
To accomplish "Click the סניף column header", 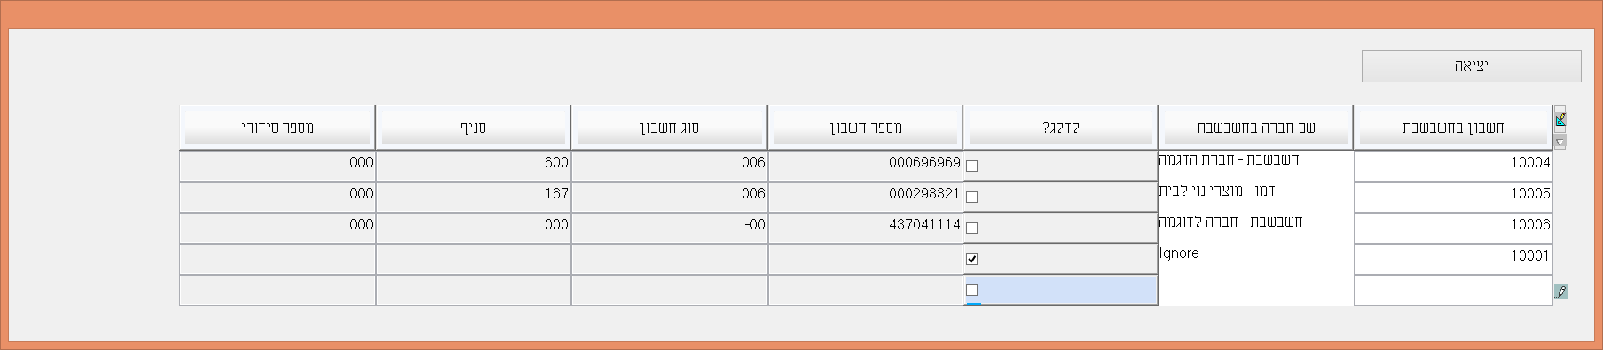I will [473, 128].
